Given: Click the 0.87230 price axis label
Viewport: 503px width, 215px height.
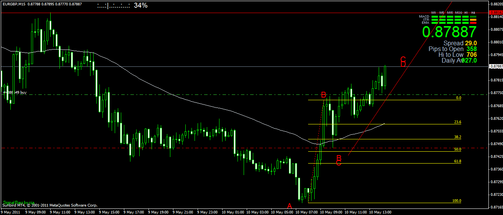Looking at the screenshot, I should [x=496, y=194].
